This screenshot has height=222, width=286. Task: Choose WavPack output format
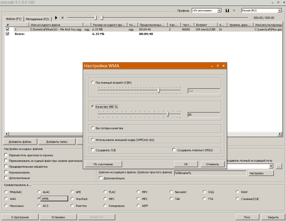click(72, 199)
